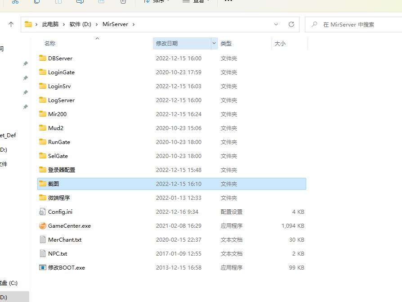Sort by the 大小 column header
Viewport: 402px width, 302px height.
coord(280,43)
